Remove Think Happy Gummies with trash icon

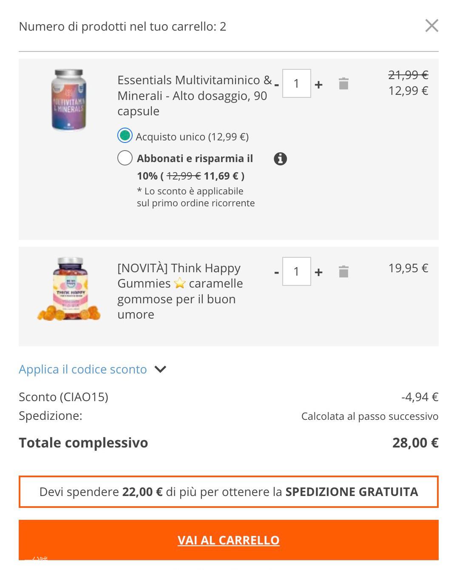coord(343,271)
